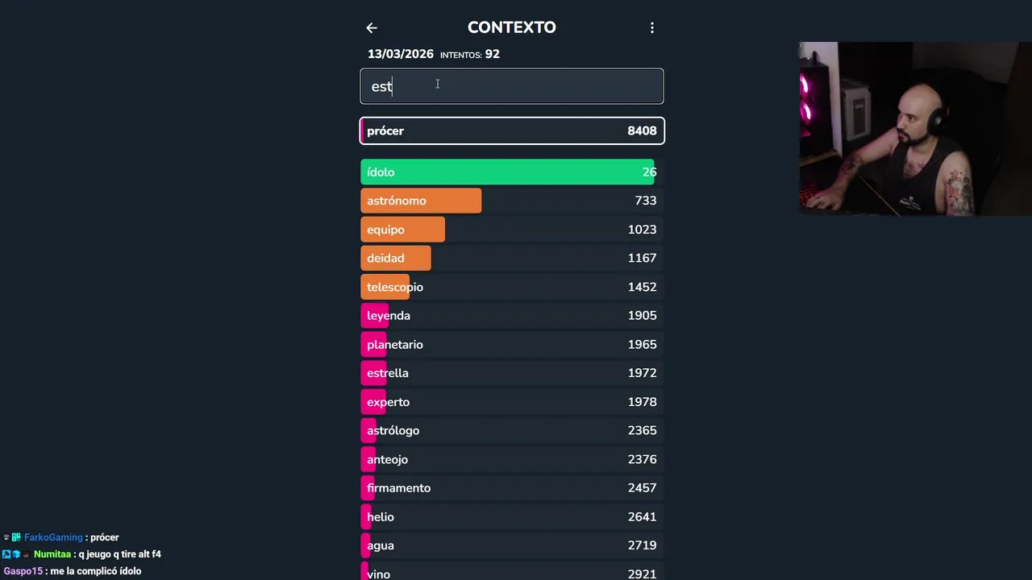
Task: Click the 'experto' guess entry
Action: tap(512, 402)
